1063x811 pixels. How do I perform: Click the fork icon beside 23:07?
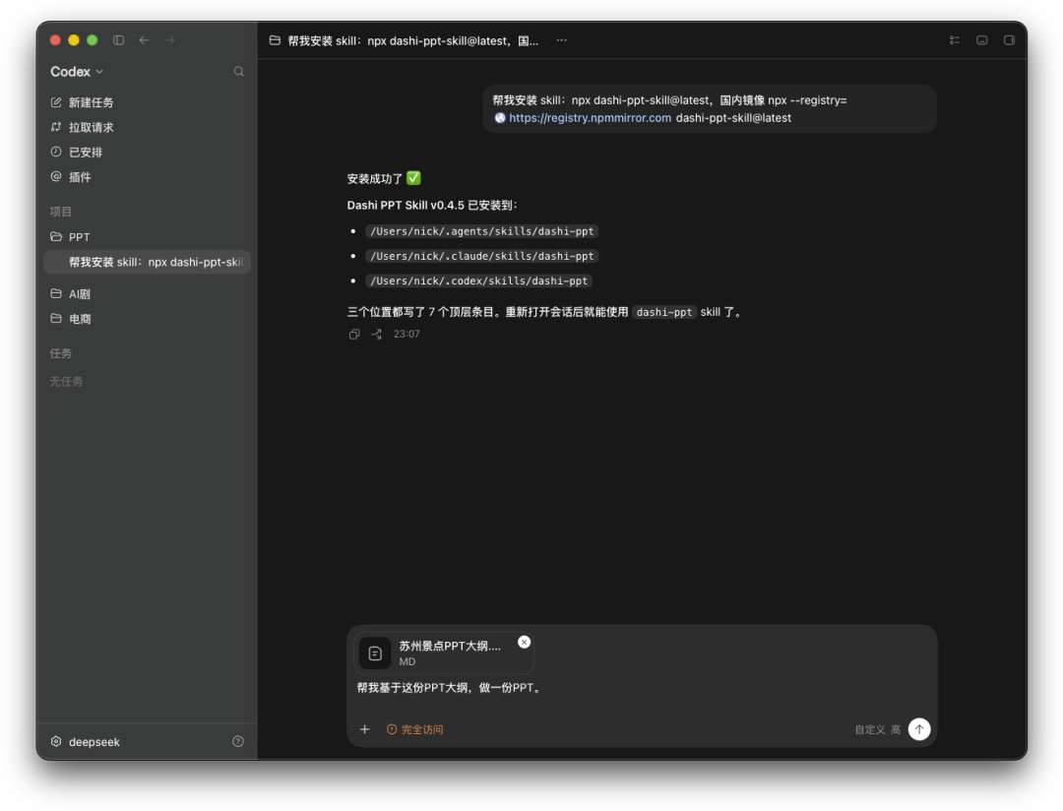coord(376,334)
